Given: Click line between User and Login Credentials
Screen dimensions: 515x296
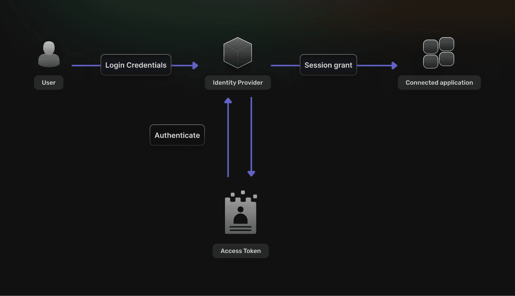Looking at the screenshot, I should (86, 65).
